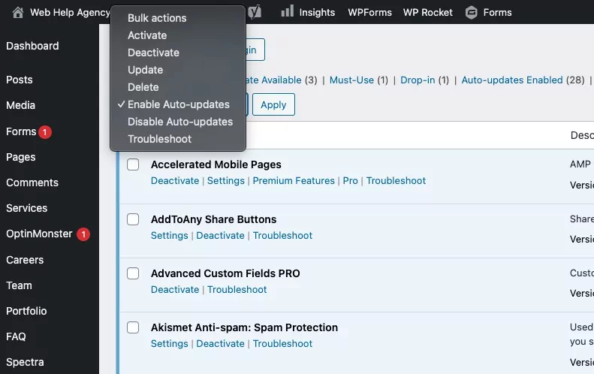This screenshot has height=374, width=594.
Task: Filter plugins by Must-Use
Action: (x=351, y=80)
